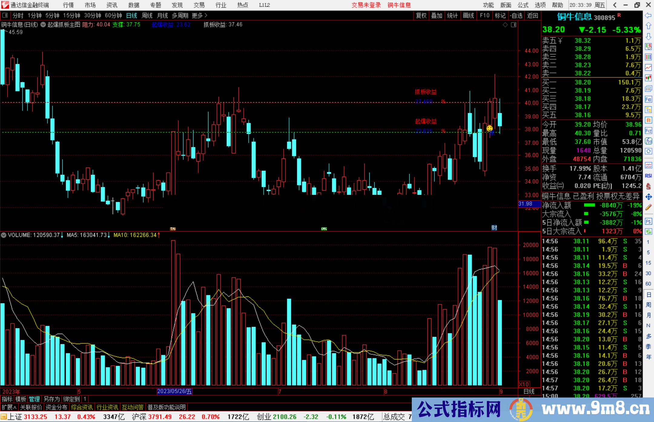This screenshot has width=654, height=422.
Task: Click the 叠加 button
Action: 437,15
